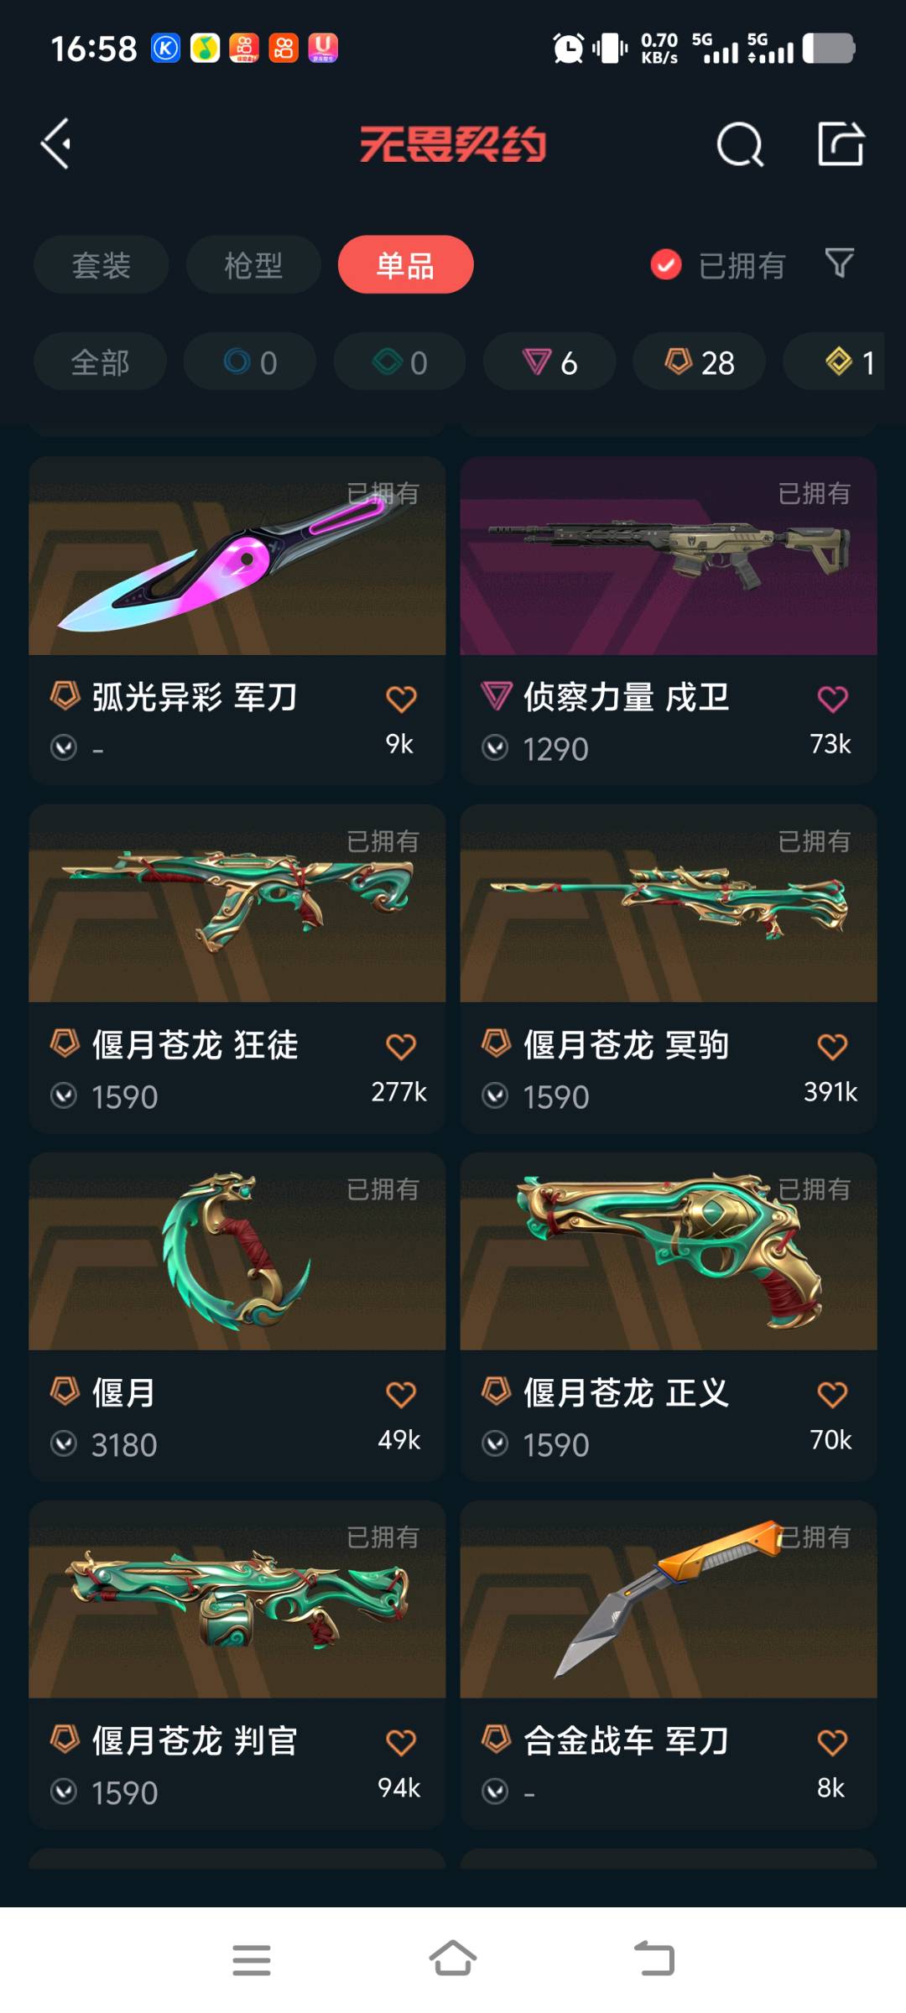Switch to the 枪型 tab
The image size is (906, 2013).
253,265
